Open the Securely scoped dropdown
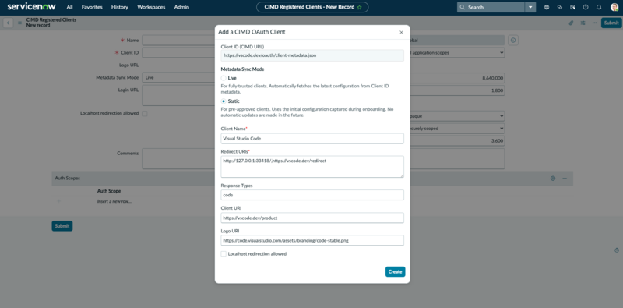Viewport: 623px width, 308px height. (x=457, y=129)
